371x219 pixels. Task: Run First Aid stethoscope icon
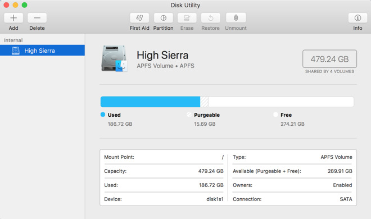139,18
